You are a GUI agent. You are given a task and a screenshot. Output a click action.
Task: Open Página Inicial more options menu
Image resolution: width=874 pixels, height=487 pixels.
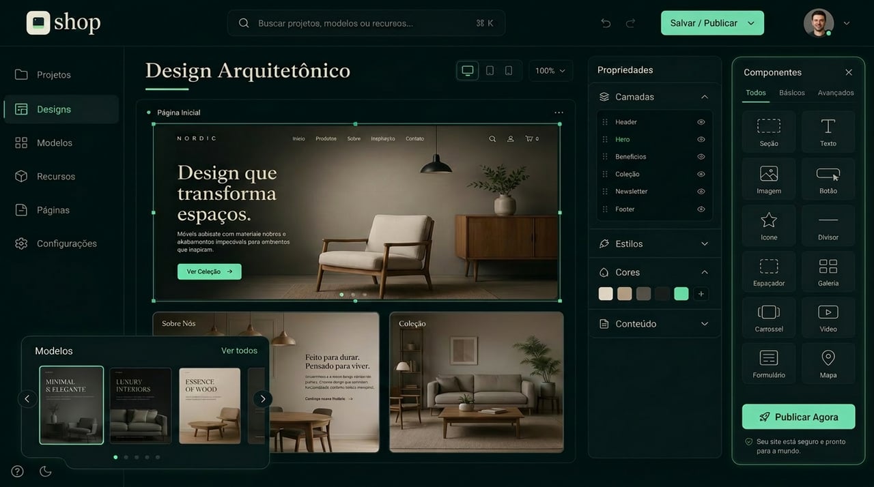click(x=559, y=113)
